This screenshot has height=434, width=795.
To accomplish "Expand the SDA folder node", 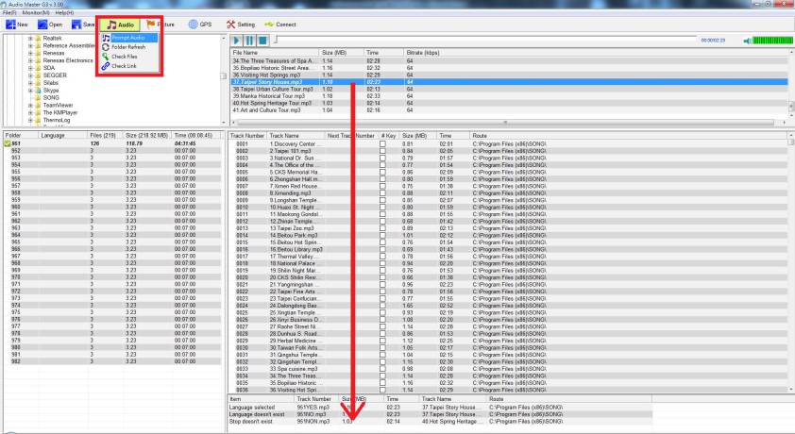I will [30, 67].
